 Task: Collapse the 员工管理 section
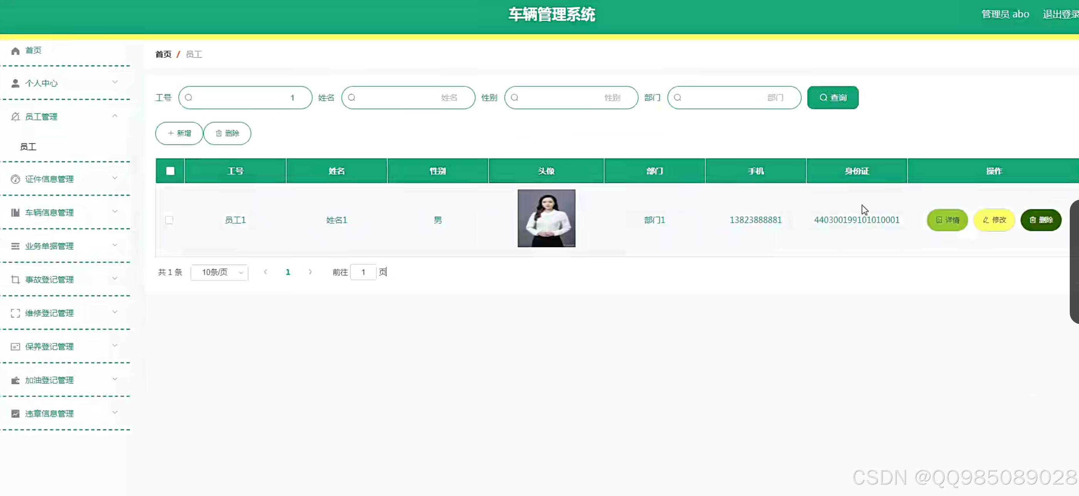115,116
